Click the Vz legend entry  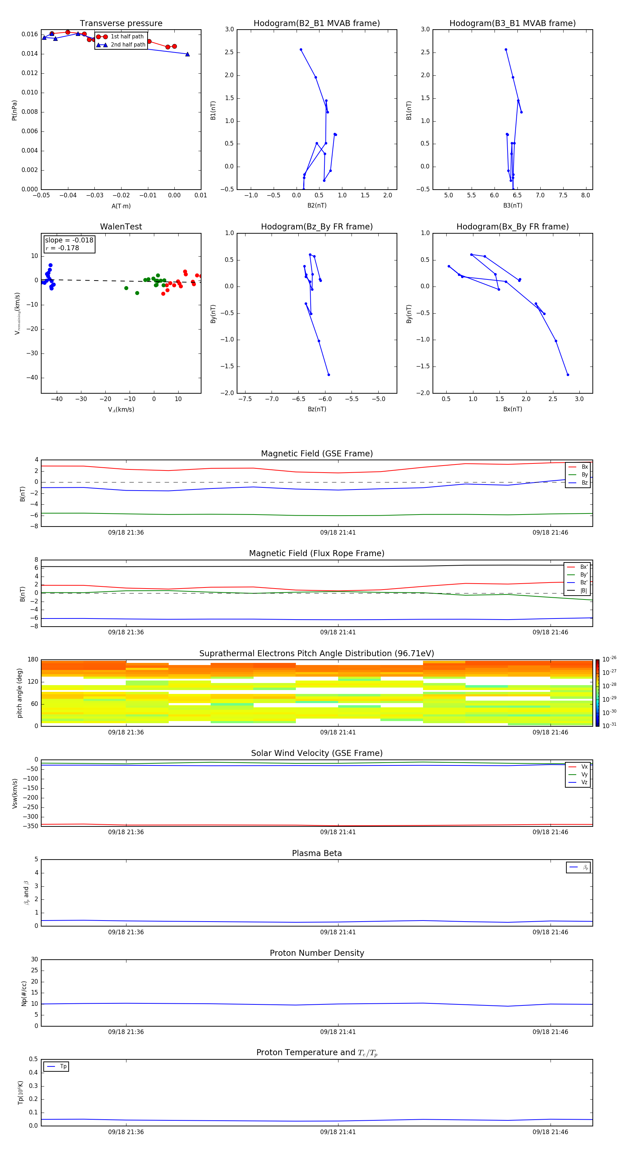578,782
